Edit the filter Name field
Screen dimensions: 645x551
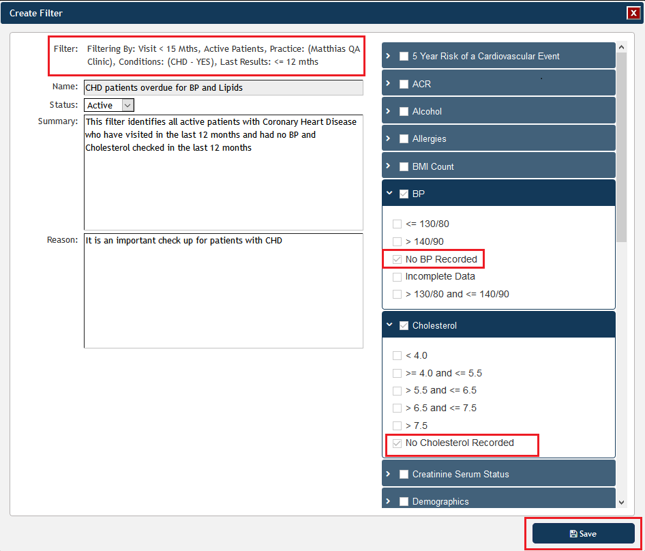point(224,88)
